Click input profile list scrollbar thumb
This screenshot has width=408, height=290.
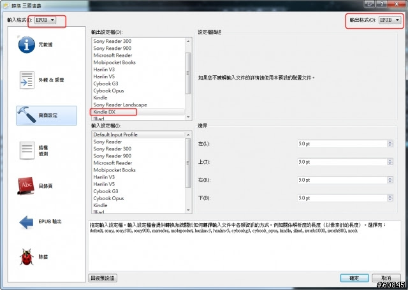pos(188,163)
